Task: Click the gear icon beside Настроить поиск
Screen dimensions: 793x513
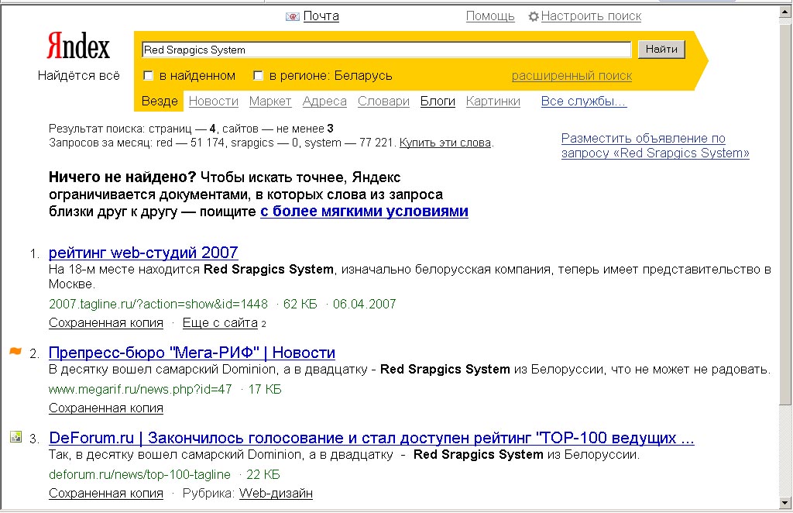Action: tap(534, 17)
